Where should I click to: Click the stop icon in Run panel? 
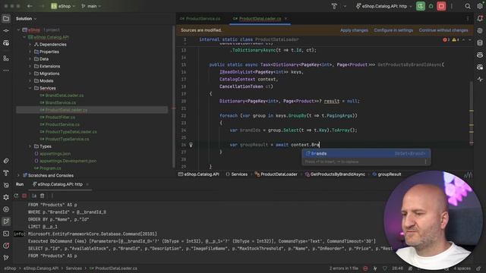(x=24, y=196)
